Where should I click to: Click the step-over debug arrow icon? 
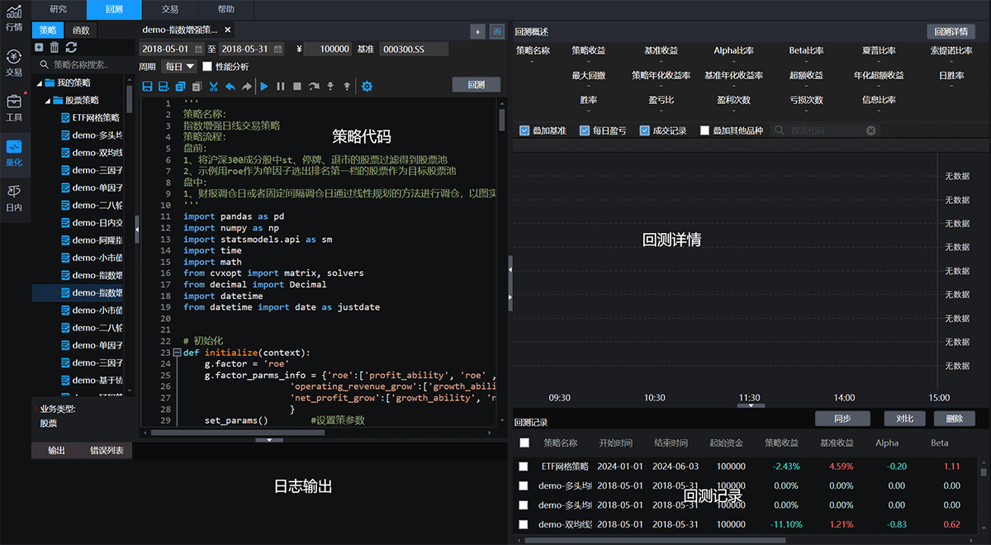pos(314,86)
